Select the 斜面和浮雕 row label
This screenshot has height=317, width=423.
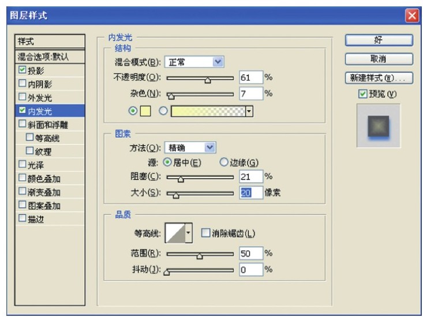(x=48, y=124)
